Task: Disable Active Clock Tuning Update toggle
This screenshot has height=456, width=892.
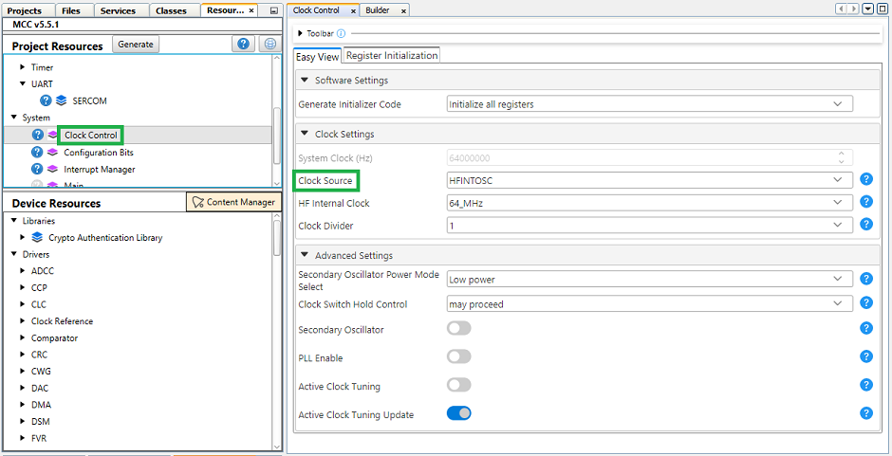Action: (458, 413)
